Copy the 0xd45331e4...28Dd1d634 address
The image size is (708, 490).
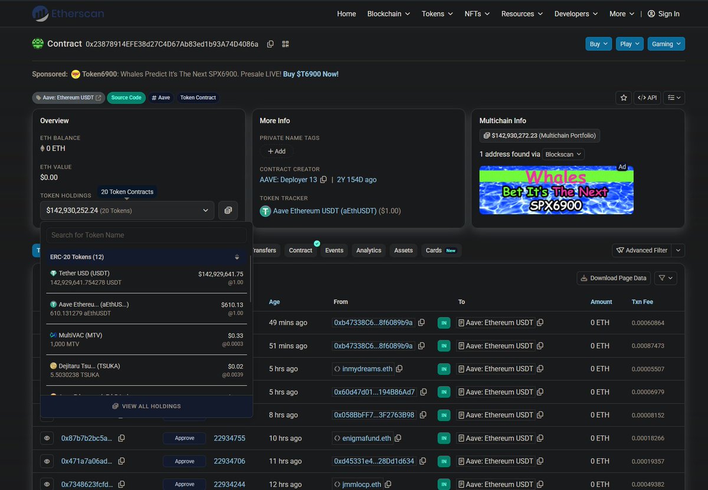coord(422,462)
